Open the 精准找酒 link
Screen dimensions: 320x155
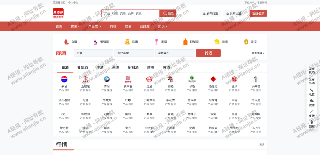[x=258, y=53]
